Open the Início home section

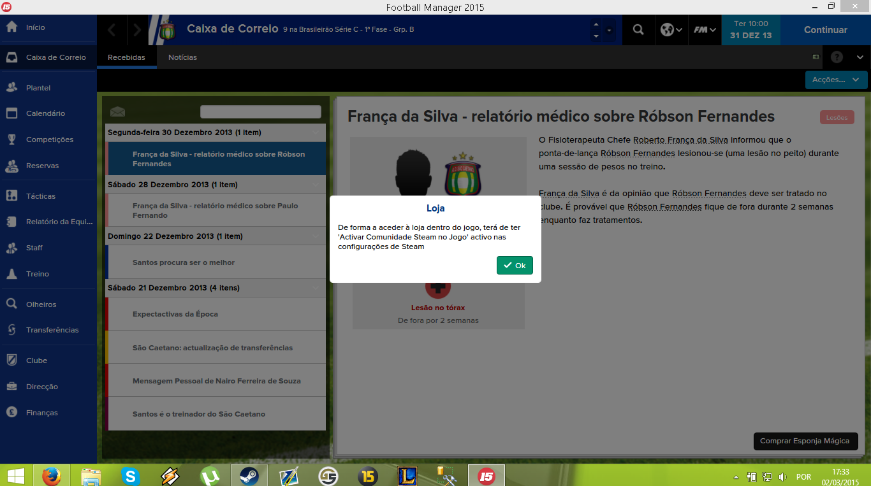click(x=48, y=27)
